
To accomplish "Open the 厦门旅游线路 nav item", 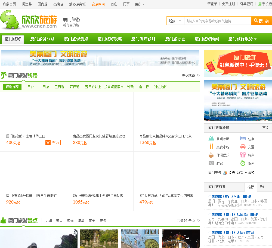I will click(x=42, y=39).
